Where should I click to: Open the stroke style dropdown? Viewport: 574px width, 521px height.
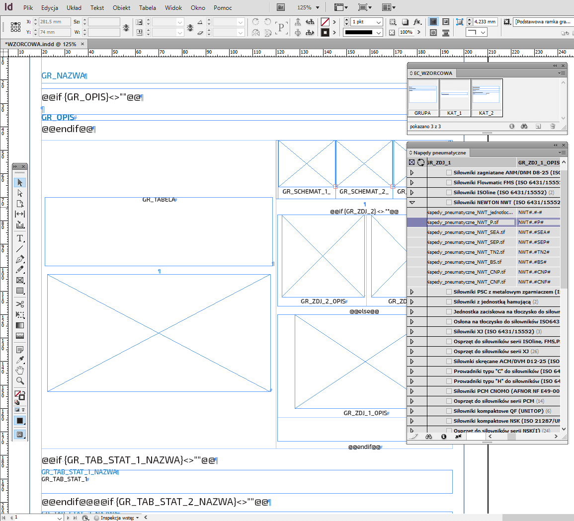point(379,33)
